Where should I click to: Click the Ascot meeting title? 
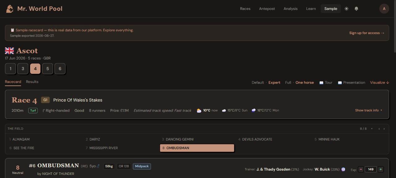(27, 51)
